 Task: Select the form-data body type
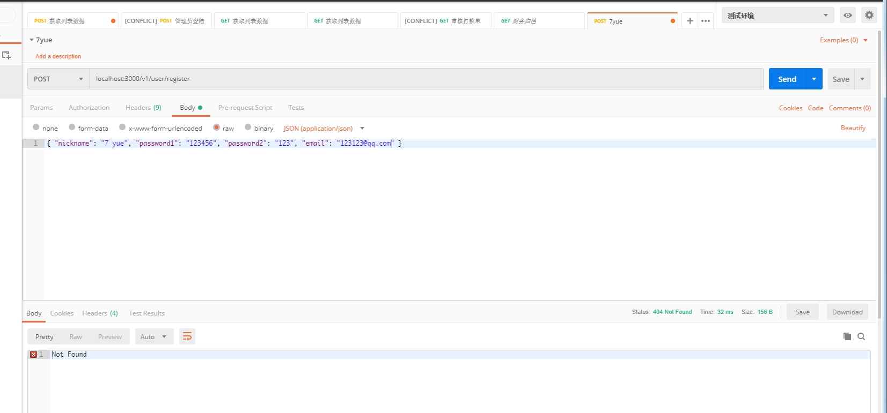[x=72, y=127]
